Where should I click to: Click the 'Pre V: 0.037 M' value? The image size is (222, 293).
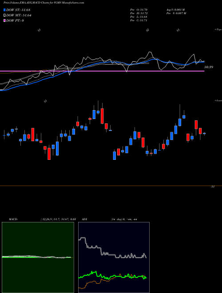click(176, 13)
